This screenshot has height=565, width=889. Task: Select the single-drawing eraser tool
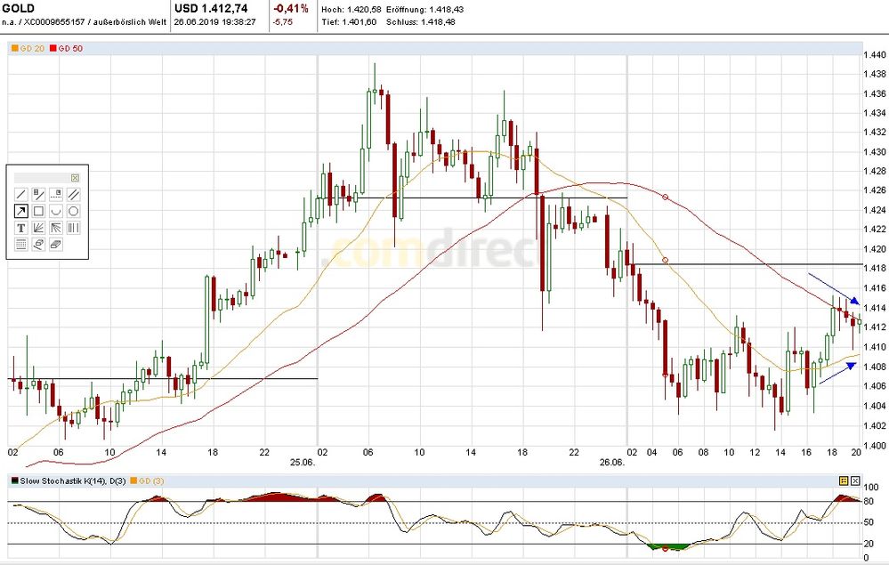coord(40,244)
